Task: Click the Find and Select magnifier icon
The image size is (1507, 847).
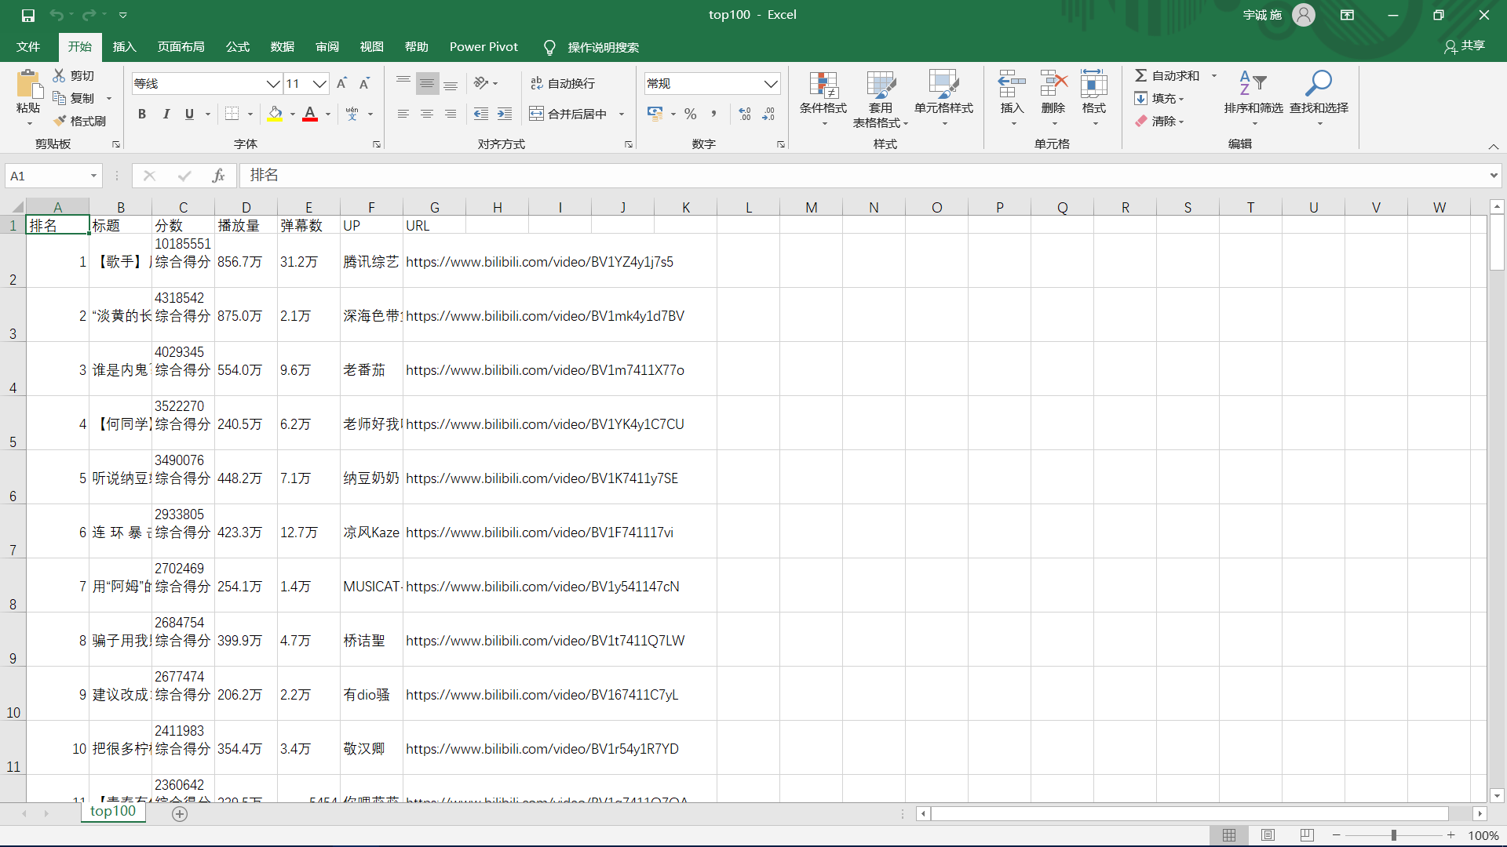Action: [1319, 83]
